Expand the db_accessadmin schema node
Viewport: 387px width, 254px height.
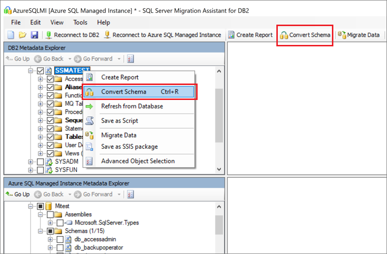(50, 240)
